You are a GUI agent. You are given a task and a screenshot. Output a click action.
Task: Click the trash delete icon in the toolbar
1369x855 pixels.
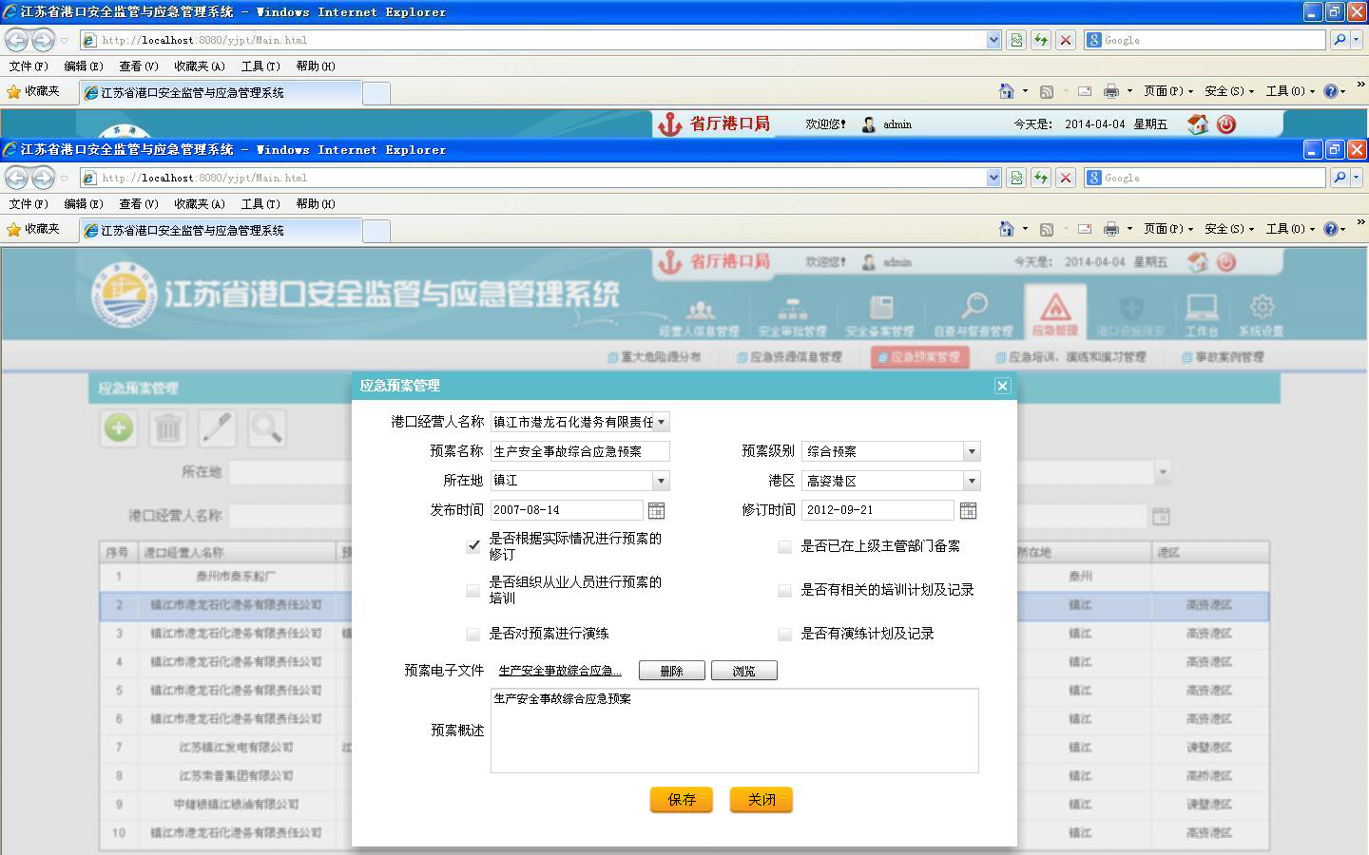[168, 428]
